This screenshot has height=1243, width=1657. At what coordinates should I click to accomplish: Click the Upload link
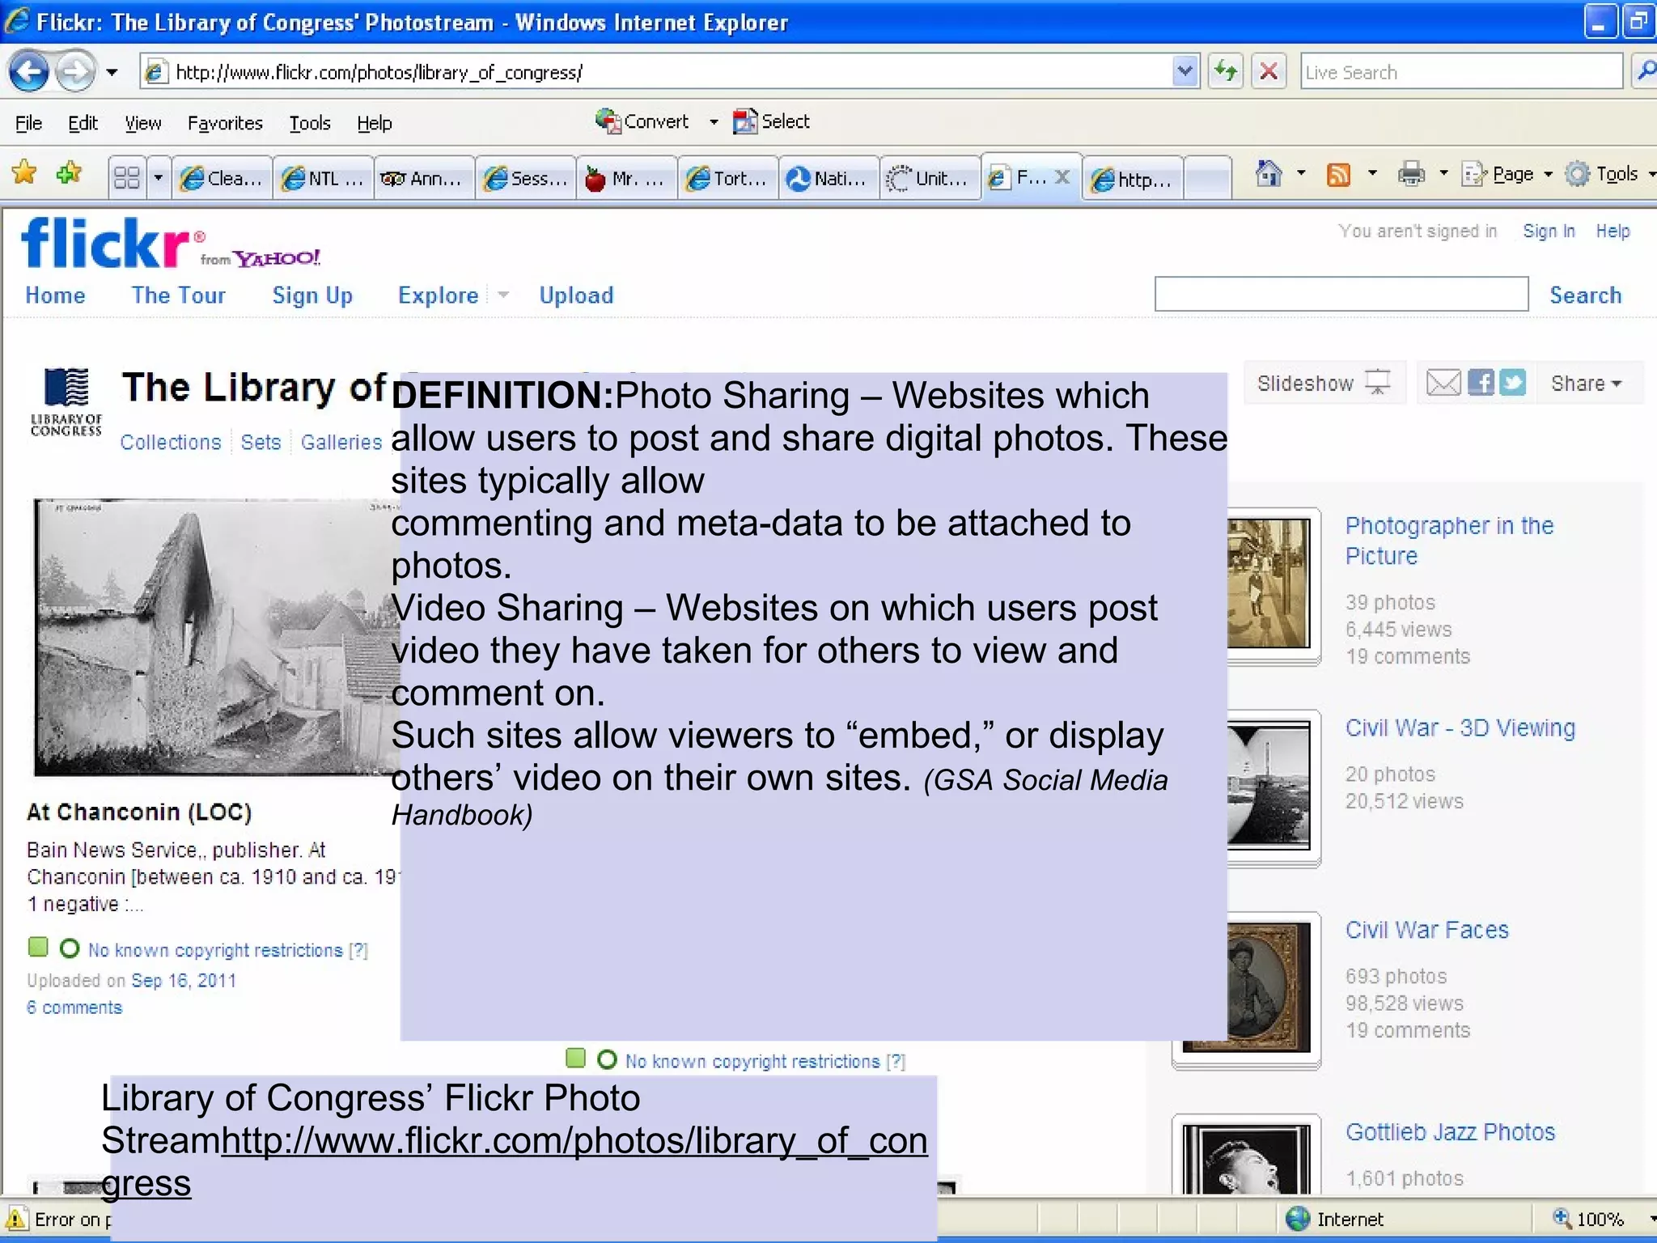point(576,295)
